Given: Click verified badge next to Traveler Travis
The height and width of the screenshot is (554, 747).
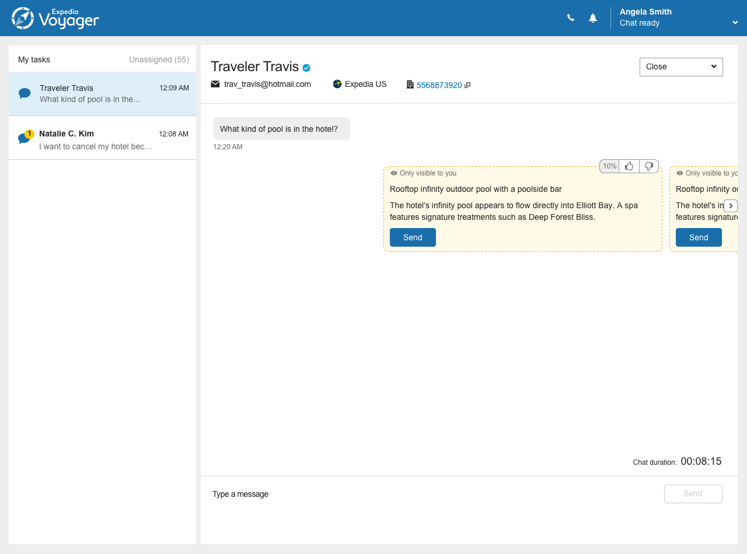Looking at the screenshot, I should pyautogui.click(x=306, y=68).
